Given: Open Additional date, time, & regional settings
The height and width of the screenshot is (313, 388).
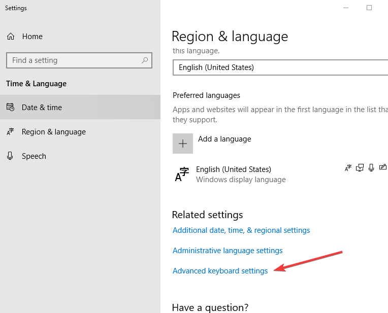Looking at the screenshot, I should (x=241, y=230).
